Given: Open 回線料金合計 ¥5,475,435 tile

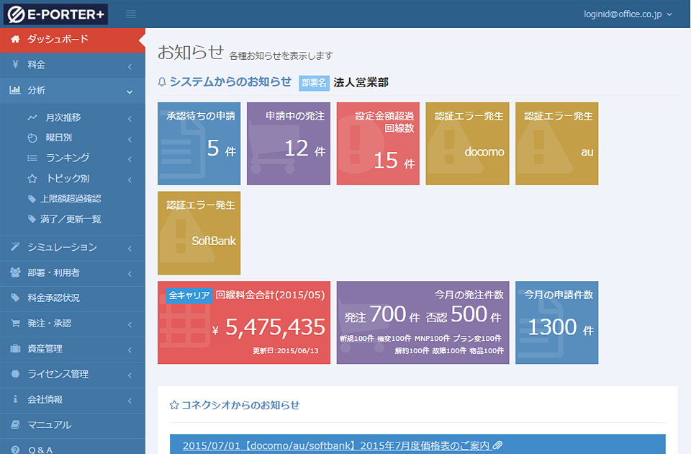Looking at the screenshot, I should click(244, 323).
